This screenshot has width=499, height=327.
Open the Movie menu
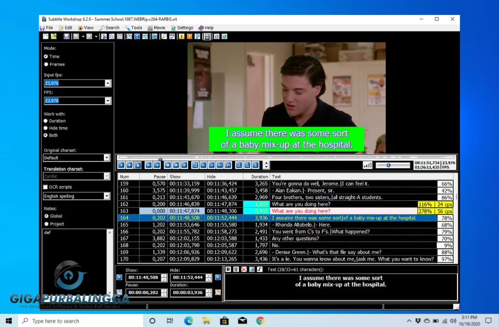click(156, 28)
